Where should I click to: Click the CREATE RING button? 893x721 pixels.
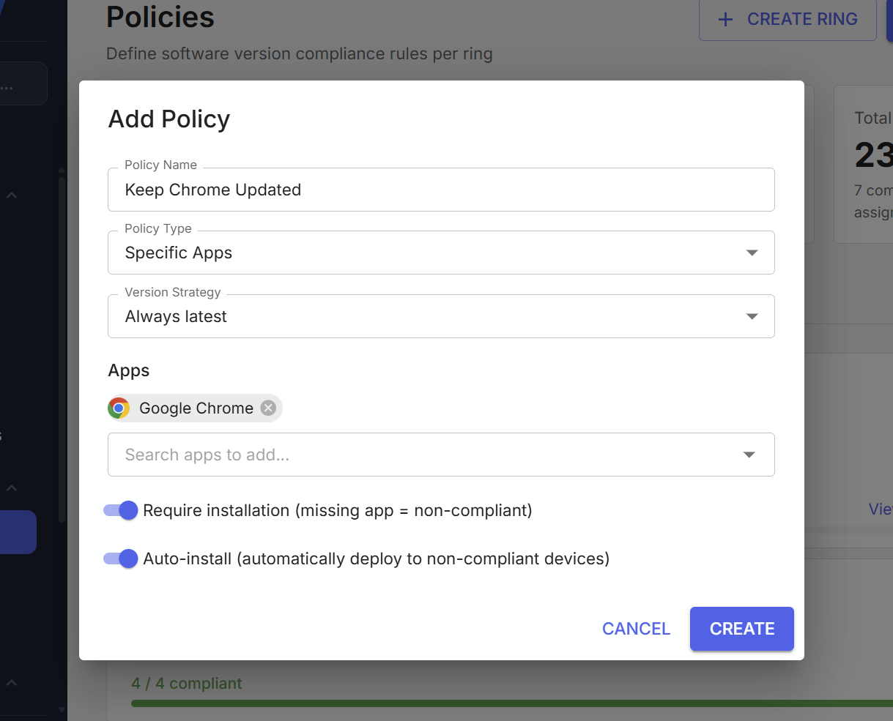tap(788, 19)
